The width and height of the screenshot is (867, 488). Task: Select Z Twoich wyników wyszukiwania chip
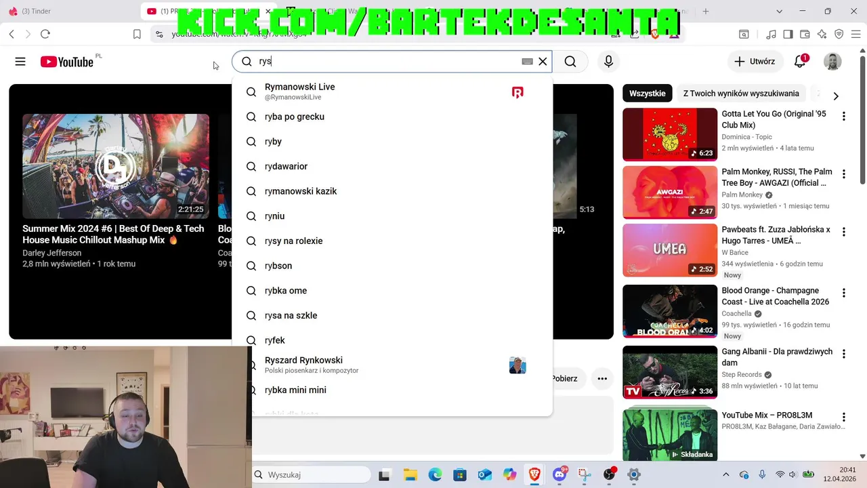coord(741,94)
